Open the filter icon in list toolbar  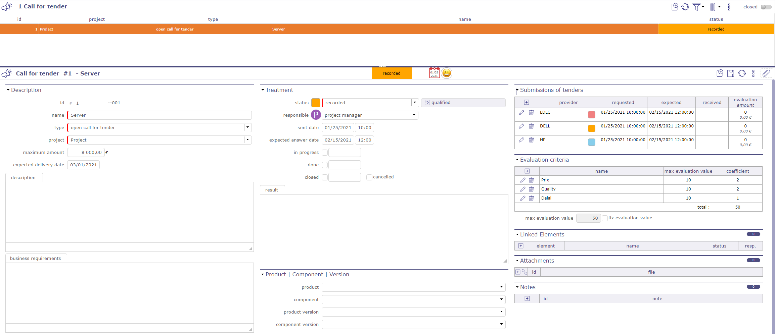(x=696, y=7)
